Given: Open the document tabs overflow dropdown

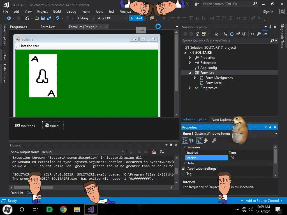Looking at the screenshot, I should [177, 27].
